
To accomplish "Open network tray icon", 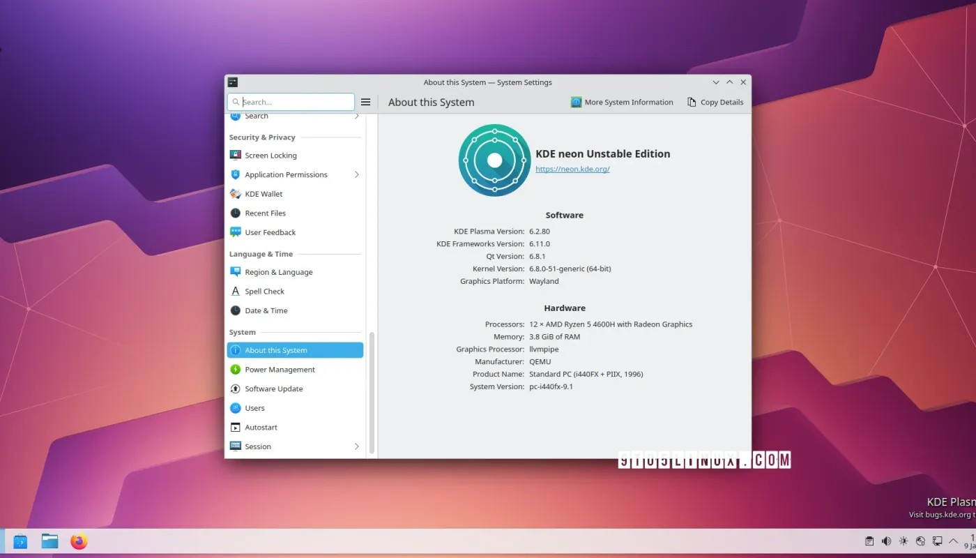I will point(938,541).
